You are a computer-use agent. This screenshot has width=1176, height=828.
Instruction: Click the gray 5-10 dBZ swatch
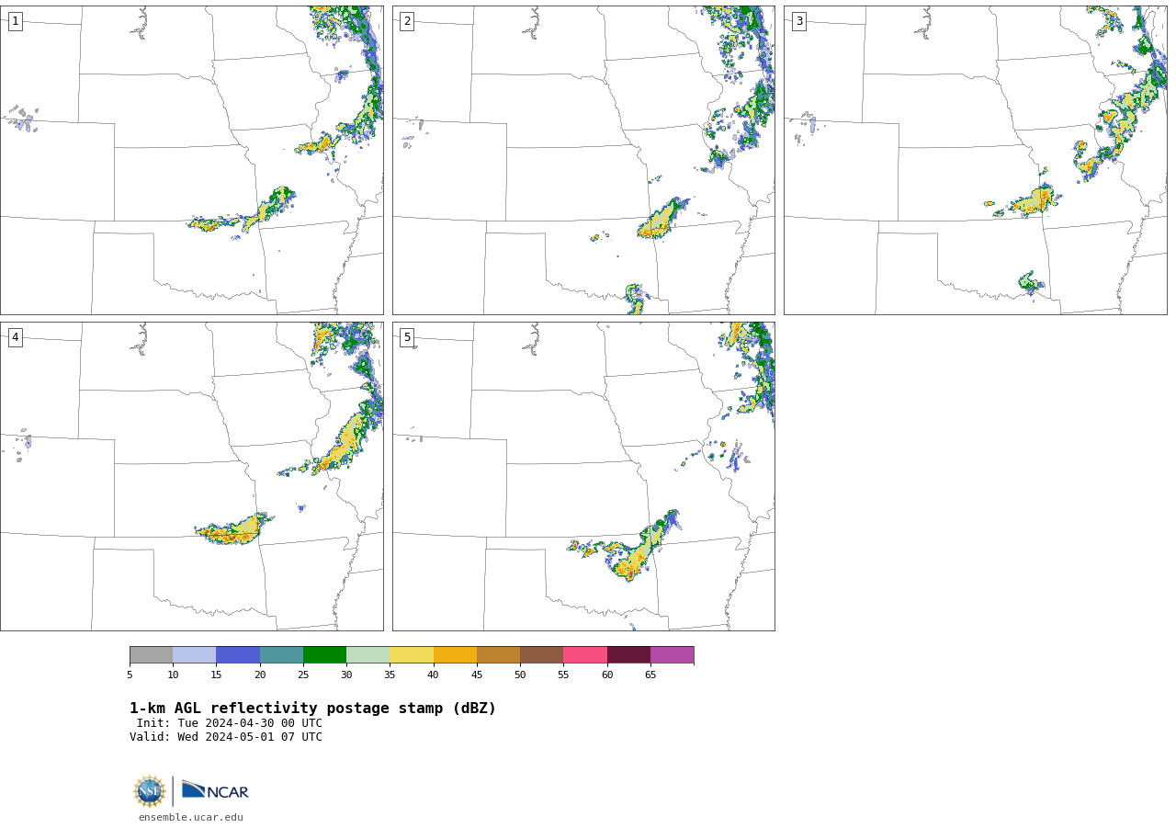(151, 654)
